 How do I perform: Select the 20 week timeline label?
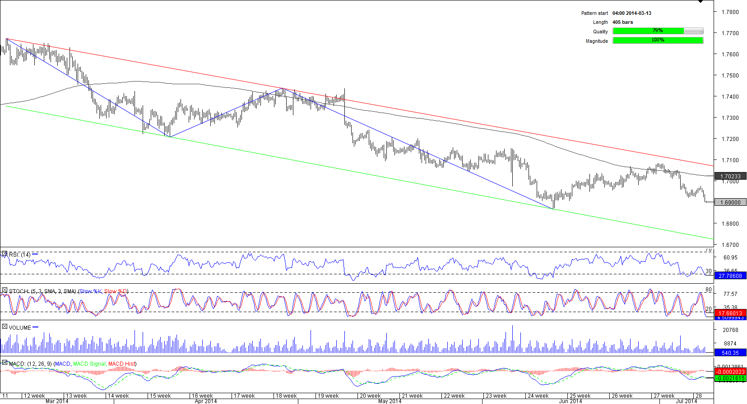point(370,396)
